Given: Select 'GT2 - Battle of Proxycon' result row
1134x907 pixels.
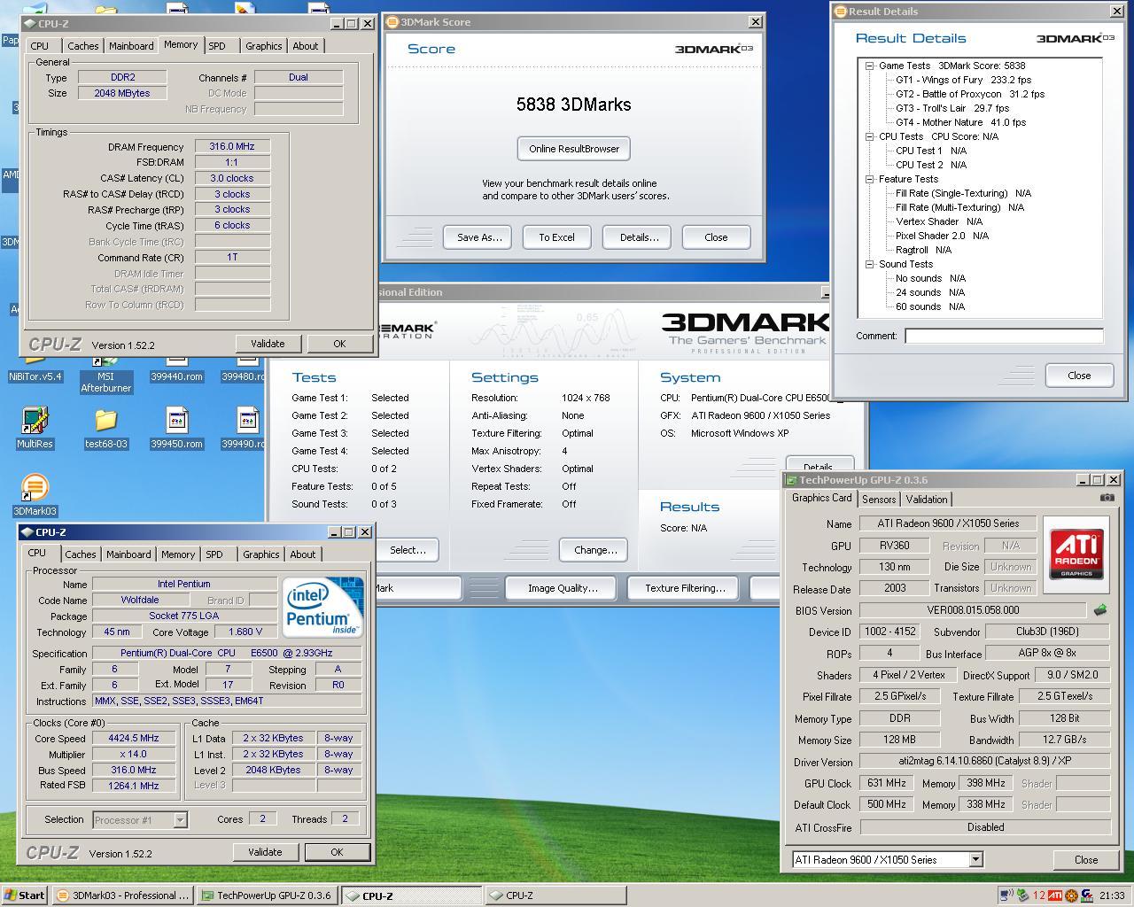Looking at the screenshot, I should point(969,94).
